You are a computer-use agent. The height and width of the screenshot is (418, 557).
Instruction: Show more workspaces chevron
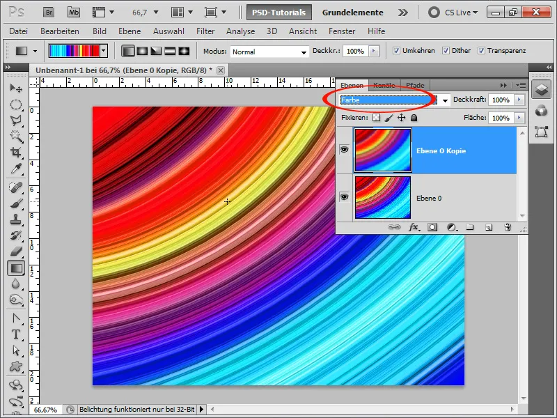click(403, 13)
